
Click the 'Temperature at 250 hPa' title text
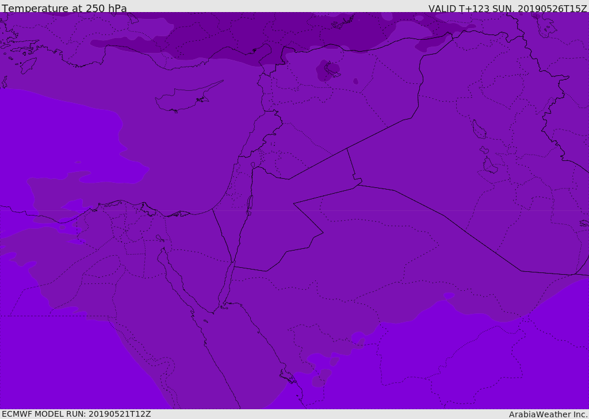pos(64,8)
